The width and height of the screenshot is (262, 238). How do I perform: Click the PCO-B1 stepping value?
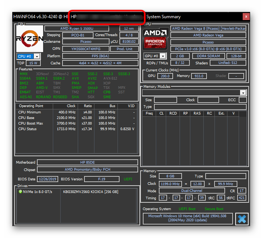tap(78, 35)
